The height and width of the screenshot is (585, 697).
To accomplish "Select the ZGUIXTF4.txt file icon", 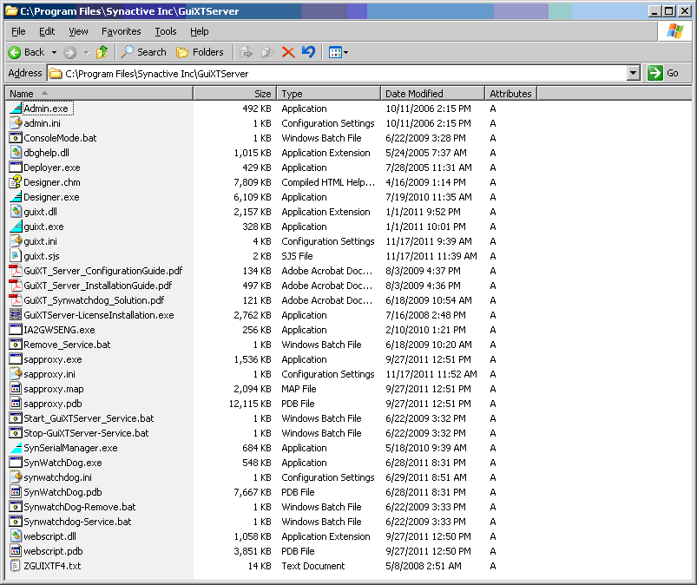I will [x=16, y=565].
